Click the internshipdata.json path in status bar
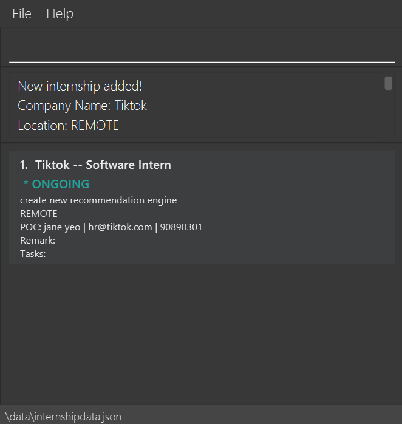The height and width of the screenshot is (424, 402). [63, 417]
